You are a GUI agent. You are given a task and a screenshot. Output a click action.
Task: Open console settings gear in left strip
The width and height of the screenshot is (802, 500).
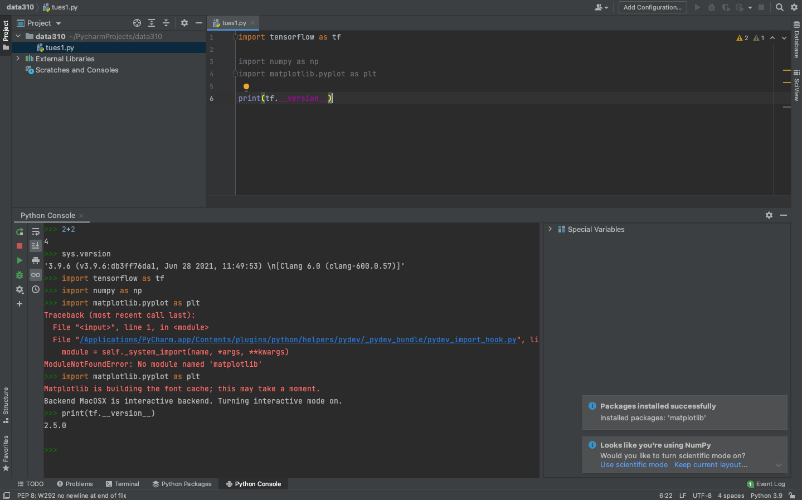coord(20,289)
